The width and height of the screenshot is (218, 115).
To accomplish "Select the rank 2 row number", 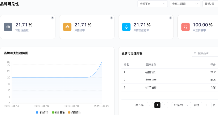I will [124, 80].
